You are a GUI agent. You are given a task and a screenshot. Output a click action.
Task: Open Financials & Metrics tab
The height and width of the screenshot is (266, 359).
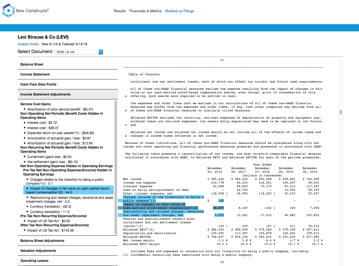coord(145,11)
